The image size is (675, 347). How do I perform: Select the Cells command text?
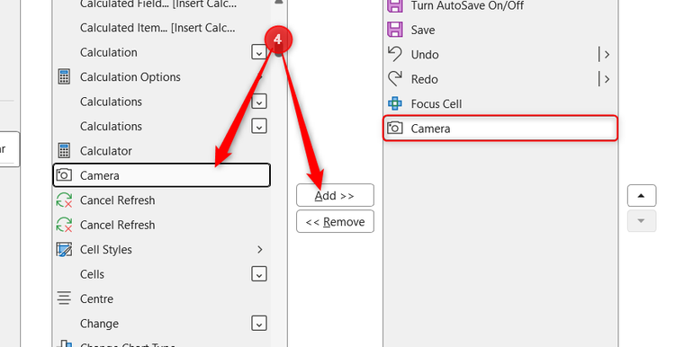click(92, 274)
